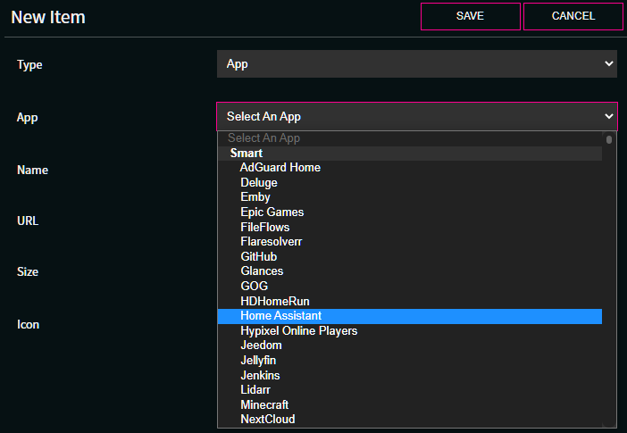
Task: Select NextCloud option
Action: [x=409, y=420]
